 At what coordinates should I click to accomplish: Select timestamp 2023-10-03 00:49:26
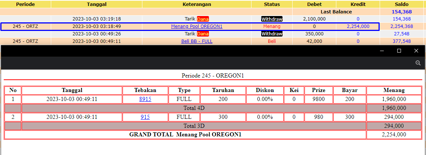(x=96, y=34)
